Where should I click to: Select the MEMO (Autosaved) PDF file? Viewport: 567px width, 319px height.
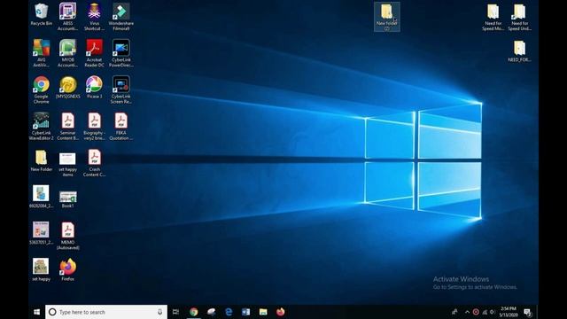coord(67,236)
